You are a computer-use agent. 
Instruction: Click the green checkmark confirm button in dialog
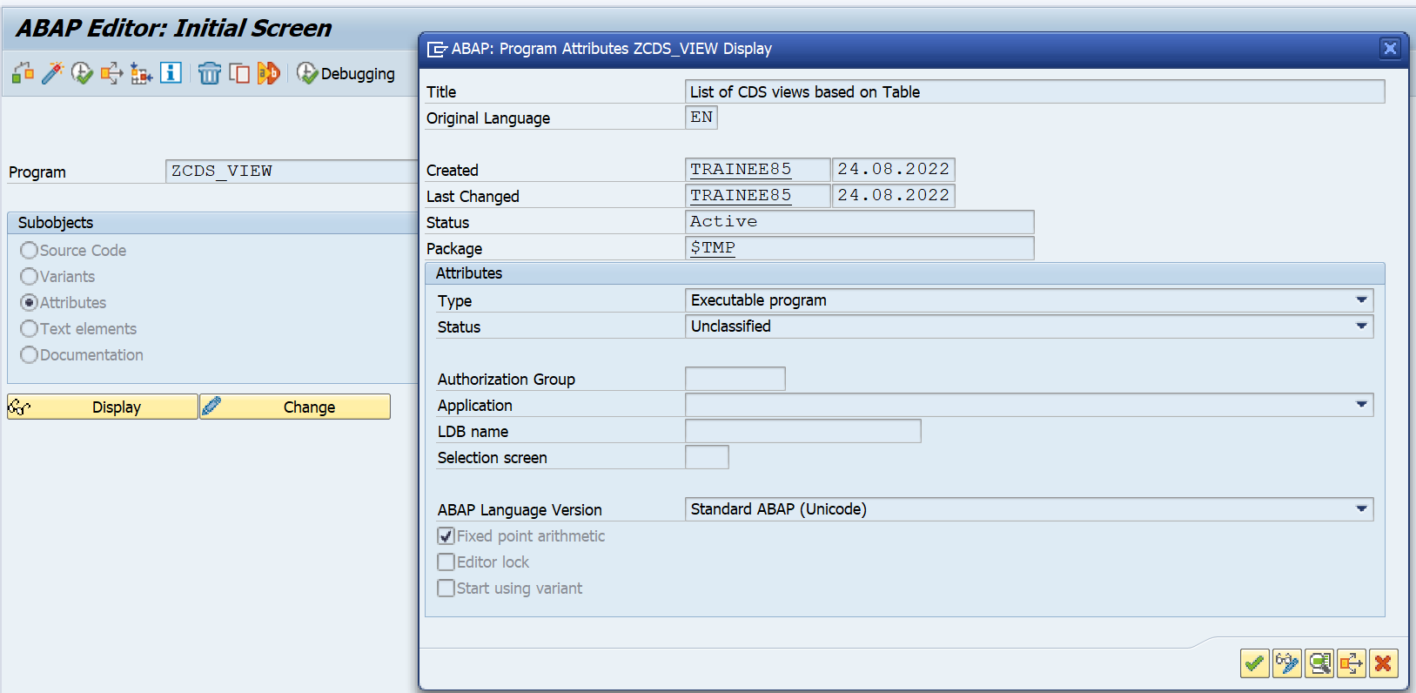pos(1254,663)
